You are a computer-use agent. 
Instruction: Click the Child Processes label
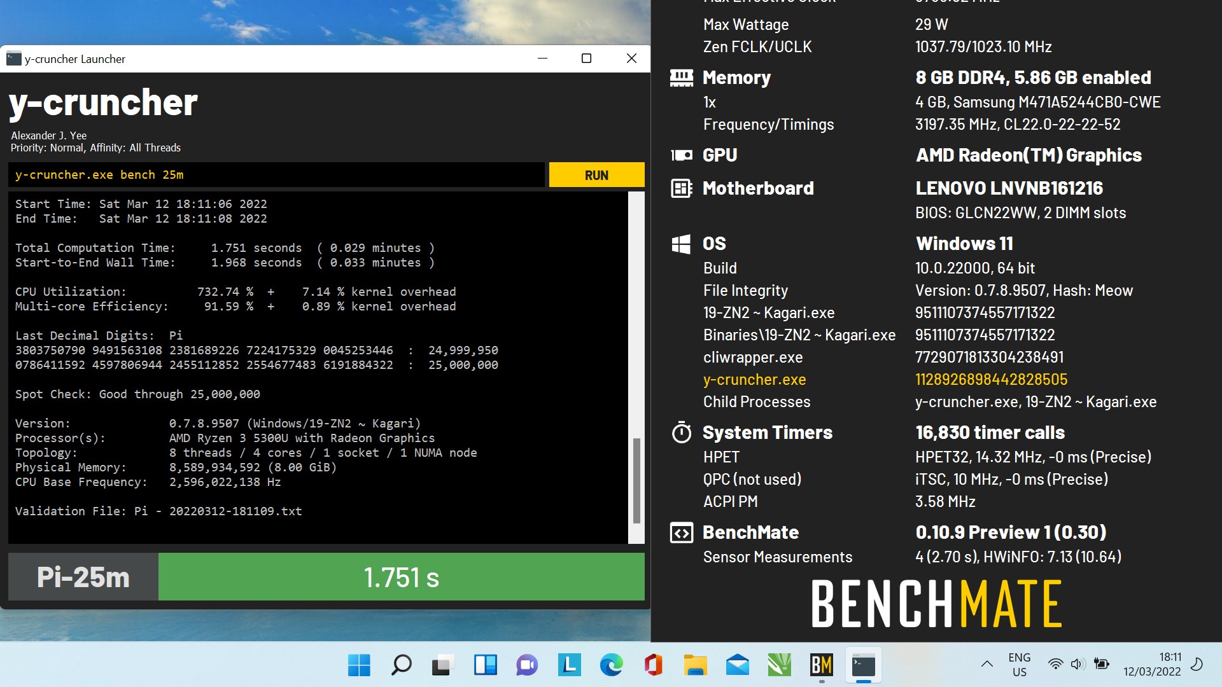[x=757, y=402]
